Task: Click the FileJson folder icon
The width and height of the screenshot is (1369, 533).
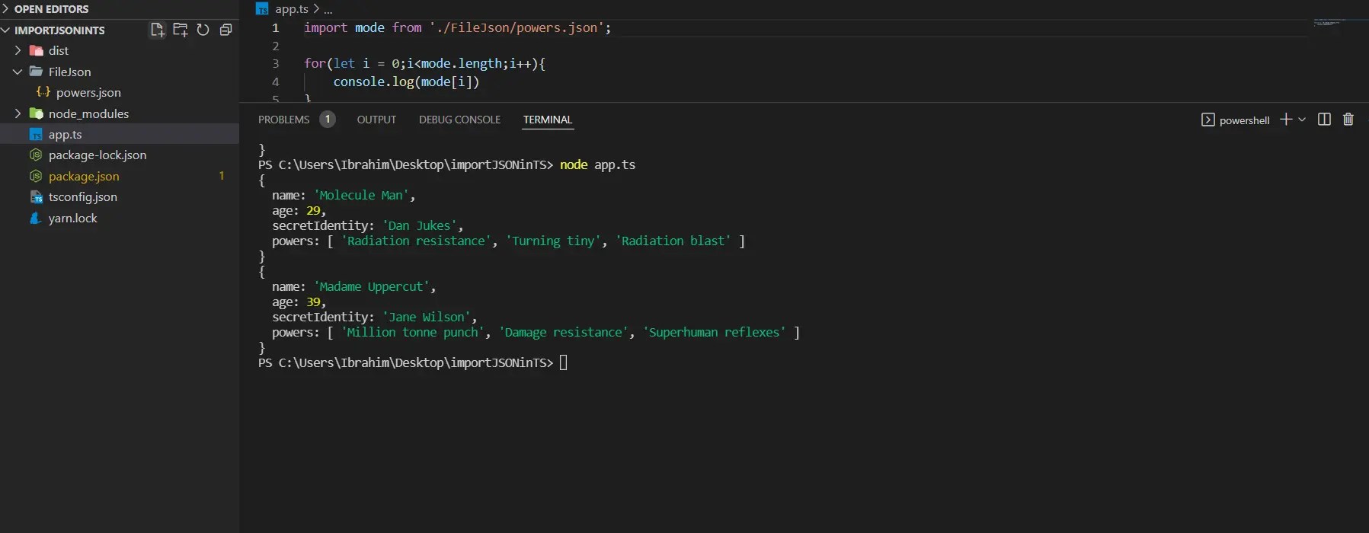Action: coord(36,72)
